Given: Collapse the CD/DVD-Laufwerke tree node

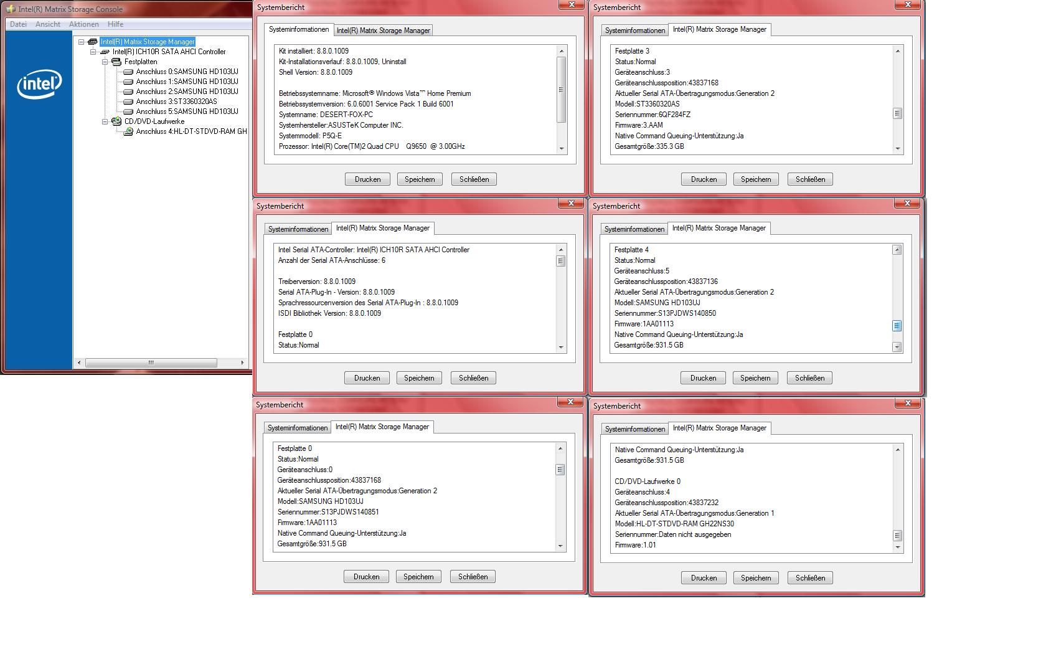Looking at the screenshot, I should 105,121.
